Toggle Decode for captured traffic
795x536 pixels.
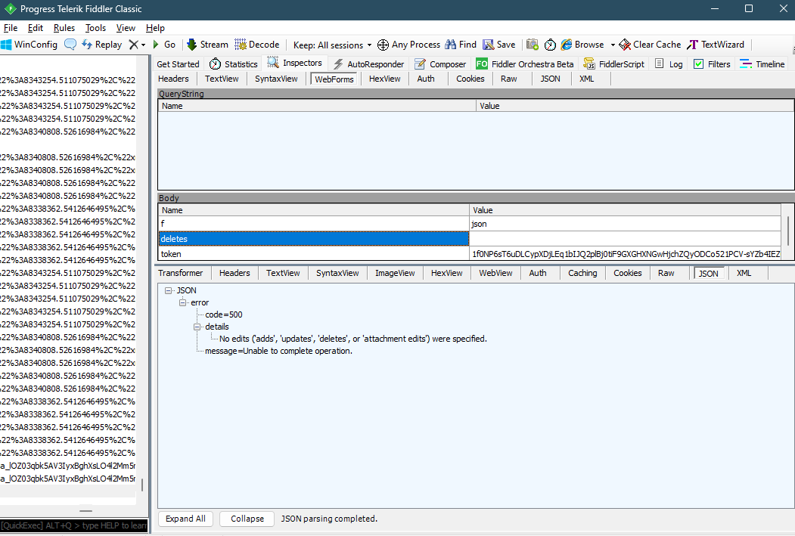257,44
